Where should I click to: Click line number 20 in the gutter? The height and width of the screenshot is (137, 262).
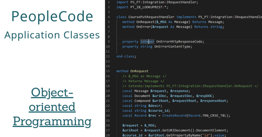[108, 96]
